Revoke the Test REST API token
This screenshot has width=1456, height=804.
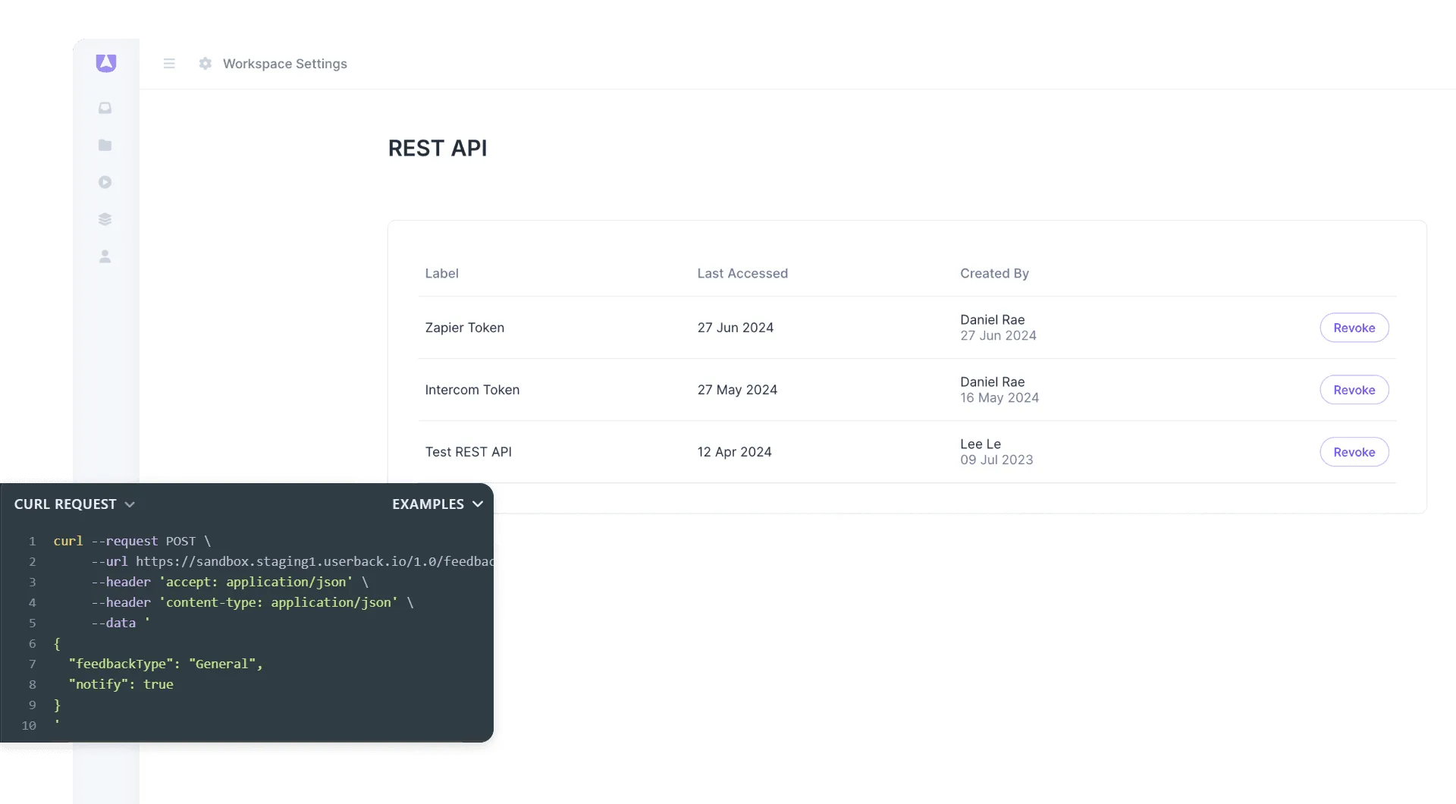coord(1354,451)
